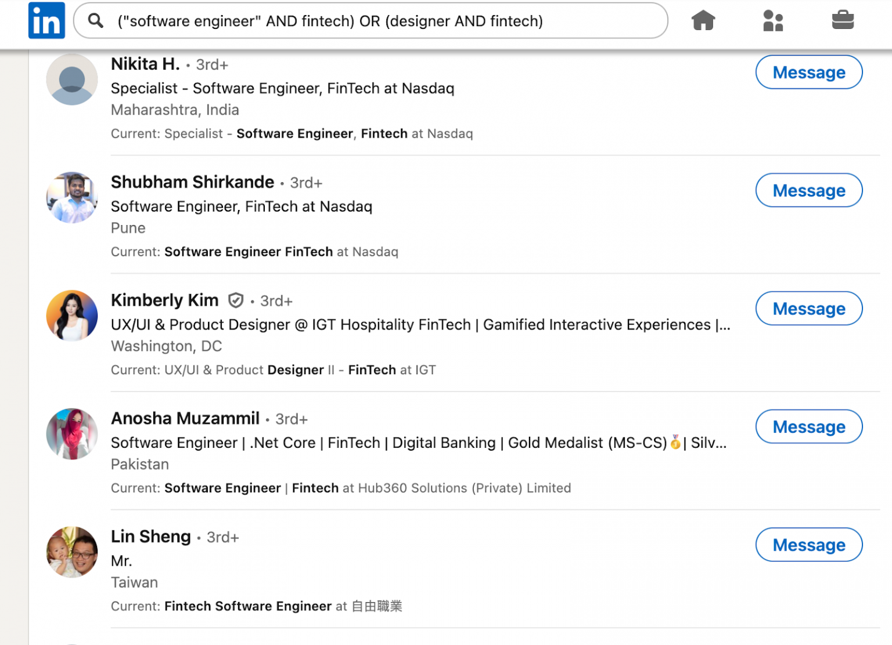The width and height of the screenshot is (892, 645).
Task: Click Nikita H.'s default avatar icon
Action: point(71,79)
